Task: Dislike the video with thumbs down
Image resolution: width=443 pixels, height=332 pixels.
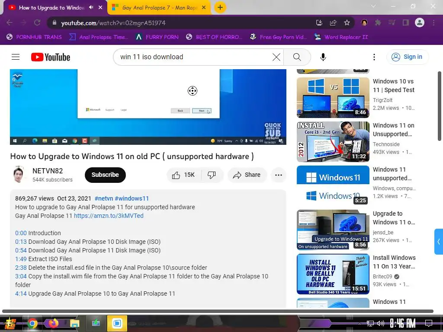Action: 212,175
